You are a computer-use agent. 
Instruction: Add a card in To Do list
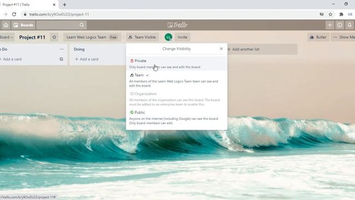pyautogui.click(x=11, y=59)
